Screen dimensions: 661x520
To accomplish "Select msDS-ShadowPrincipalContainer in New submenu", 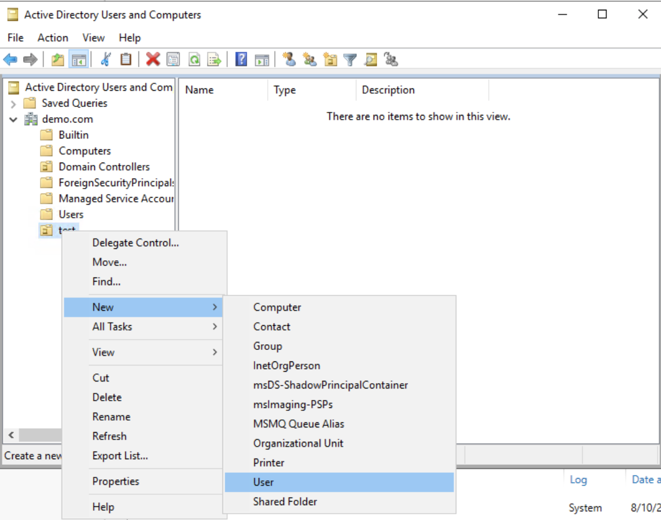I will [339, 385].
